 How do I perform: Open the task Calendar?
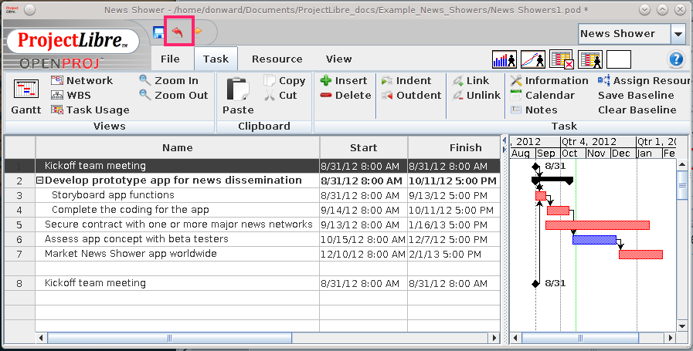click(542, 95)
